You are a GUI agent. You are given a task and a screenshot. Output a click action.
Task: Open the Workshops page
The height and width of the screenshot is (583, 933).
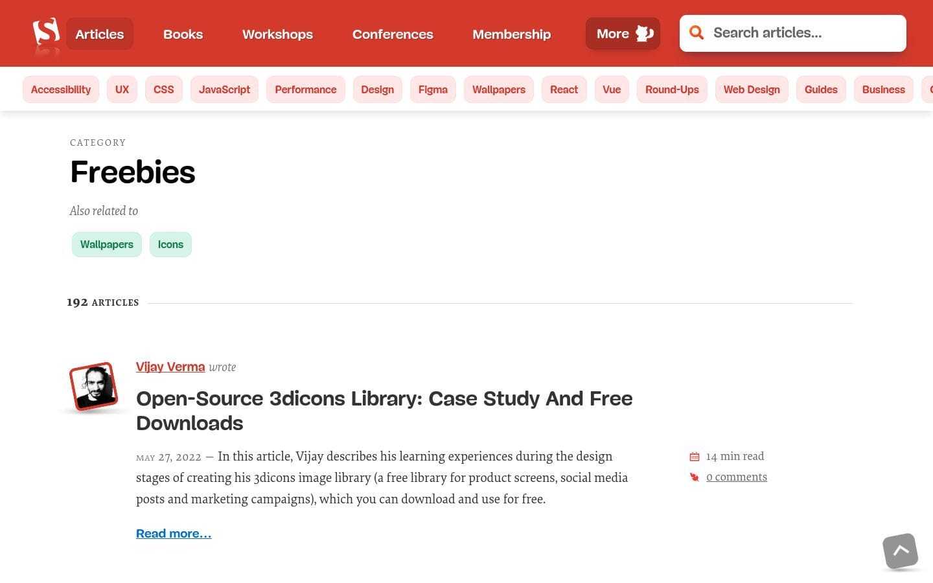277,34
